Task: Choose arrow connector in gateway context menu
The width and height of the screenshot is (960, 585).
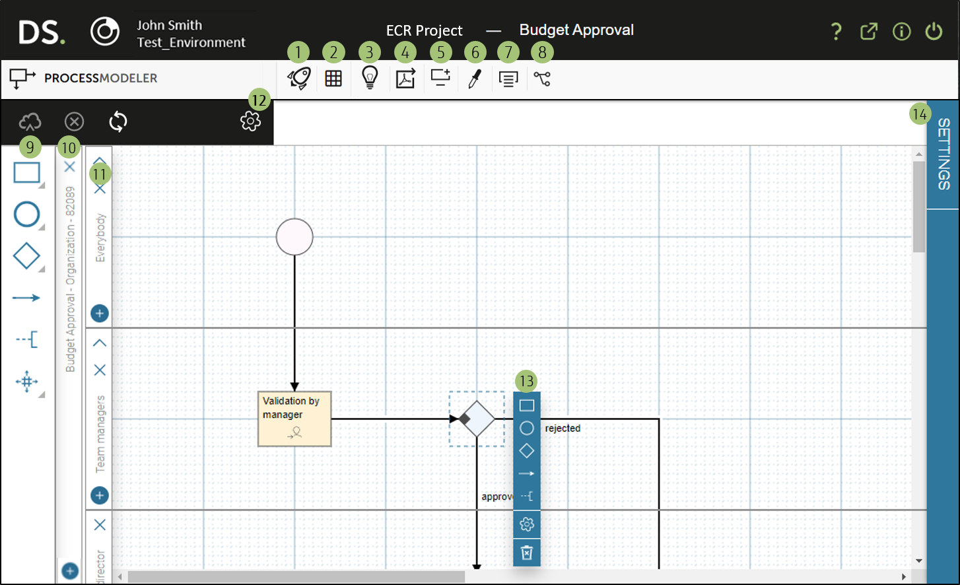Action: pos(527,473)
